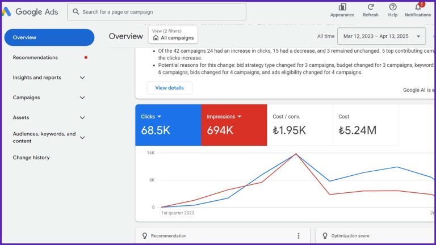Expand the Assets section
The width and height of the screenshot is (436, 245).
82,118
